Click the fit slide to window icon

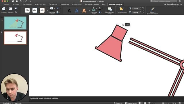(x=180, y=103)
